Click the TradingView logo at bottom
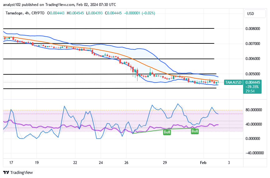Image resolution: width=270 pixels, height=178 pixels. click(x=18, y=172)
